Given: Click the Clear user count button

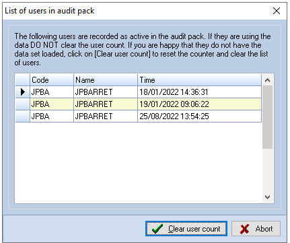Looking at the screenshot, I should pyautogui.click(x=186, y=229).
